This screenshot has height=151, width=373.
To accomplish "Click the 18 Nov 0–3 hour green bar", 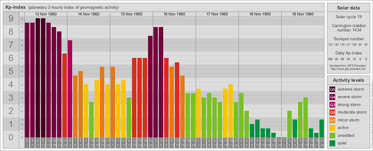I will pos(241,115).
